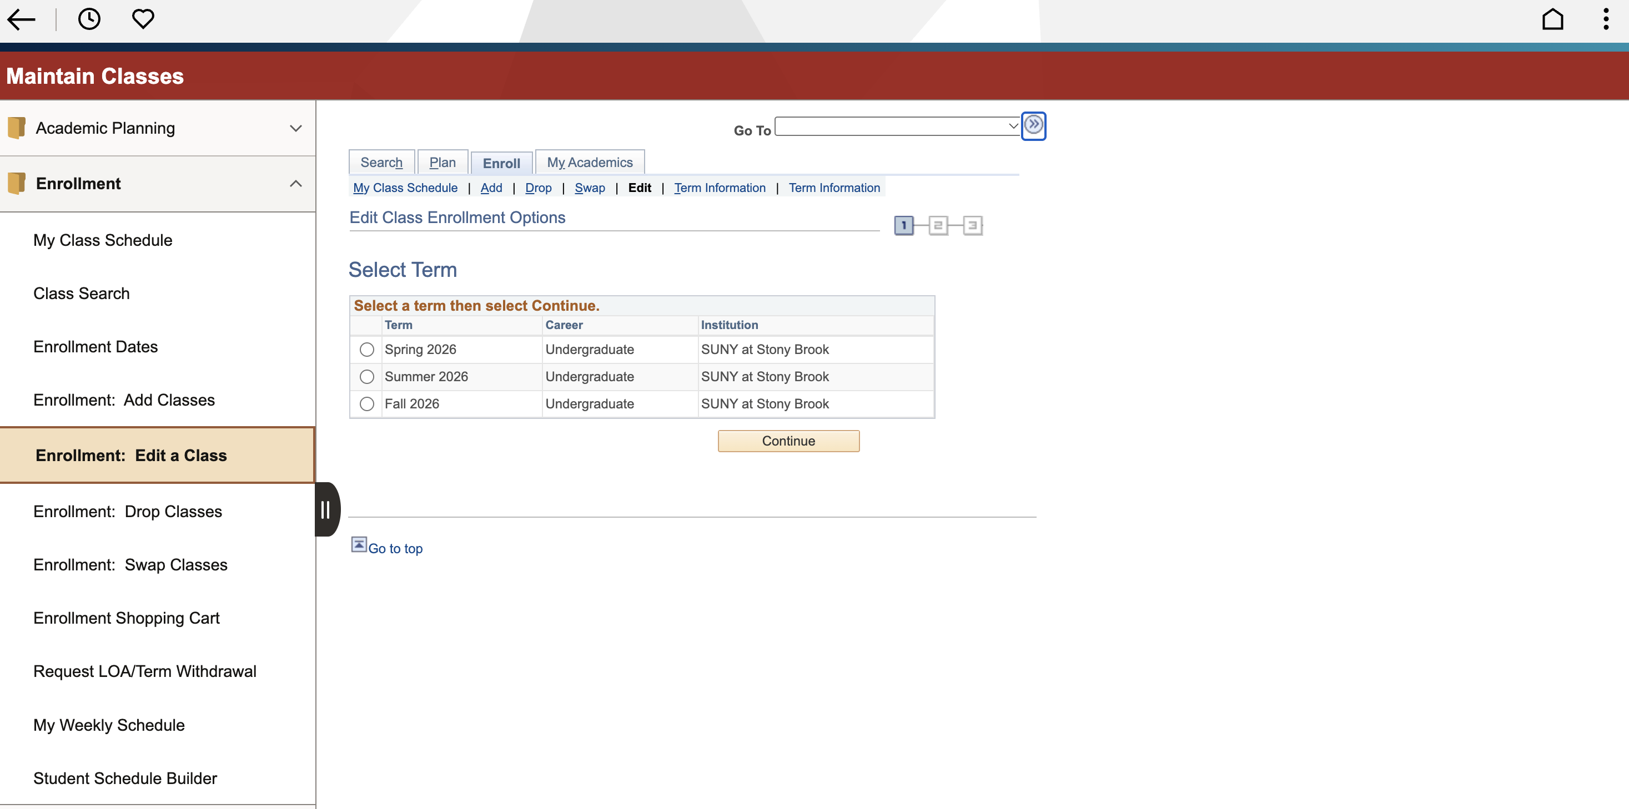
Task: Select the Enroll tab
Action: [501, 163]
